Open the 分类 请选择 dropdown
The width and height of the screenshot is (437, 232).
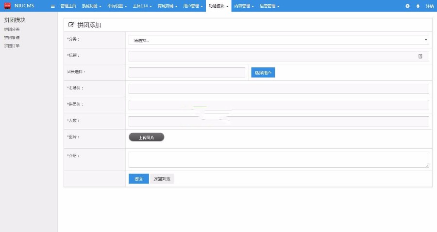[x=279, y=40]
